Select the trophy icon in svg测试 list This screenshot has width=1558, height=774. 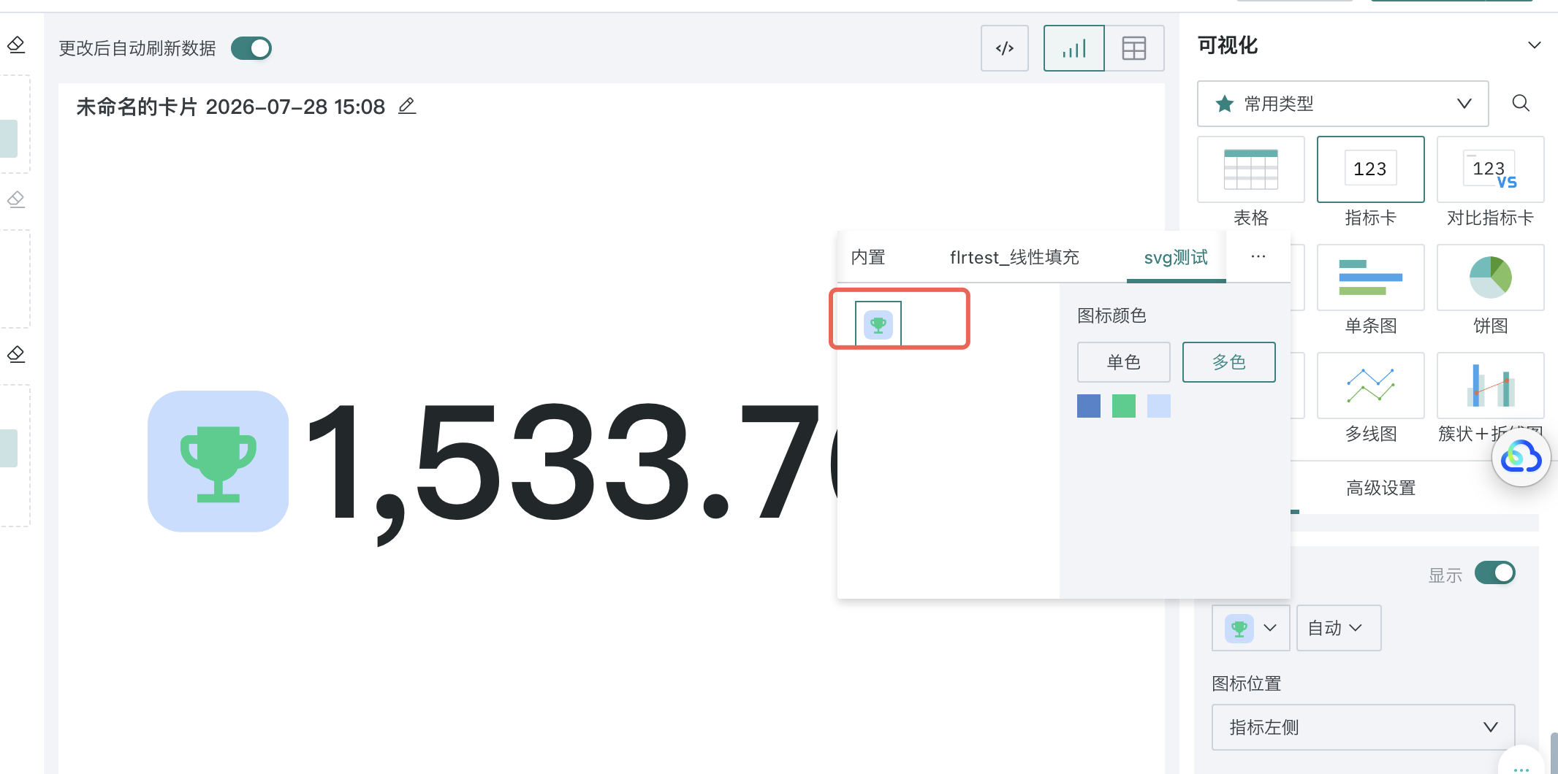(878, 324)
